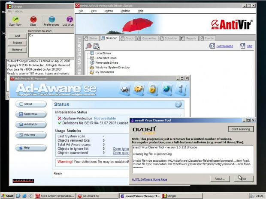Click Start scanning in avast! Cleaner
The height and width of the screenshot is (199, 266).
click(241, 129)
